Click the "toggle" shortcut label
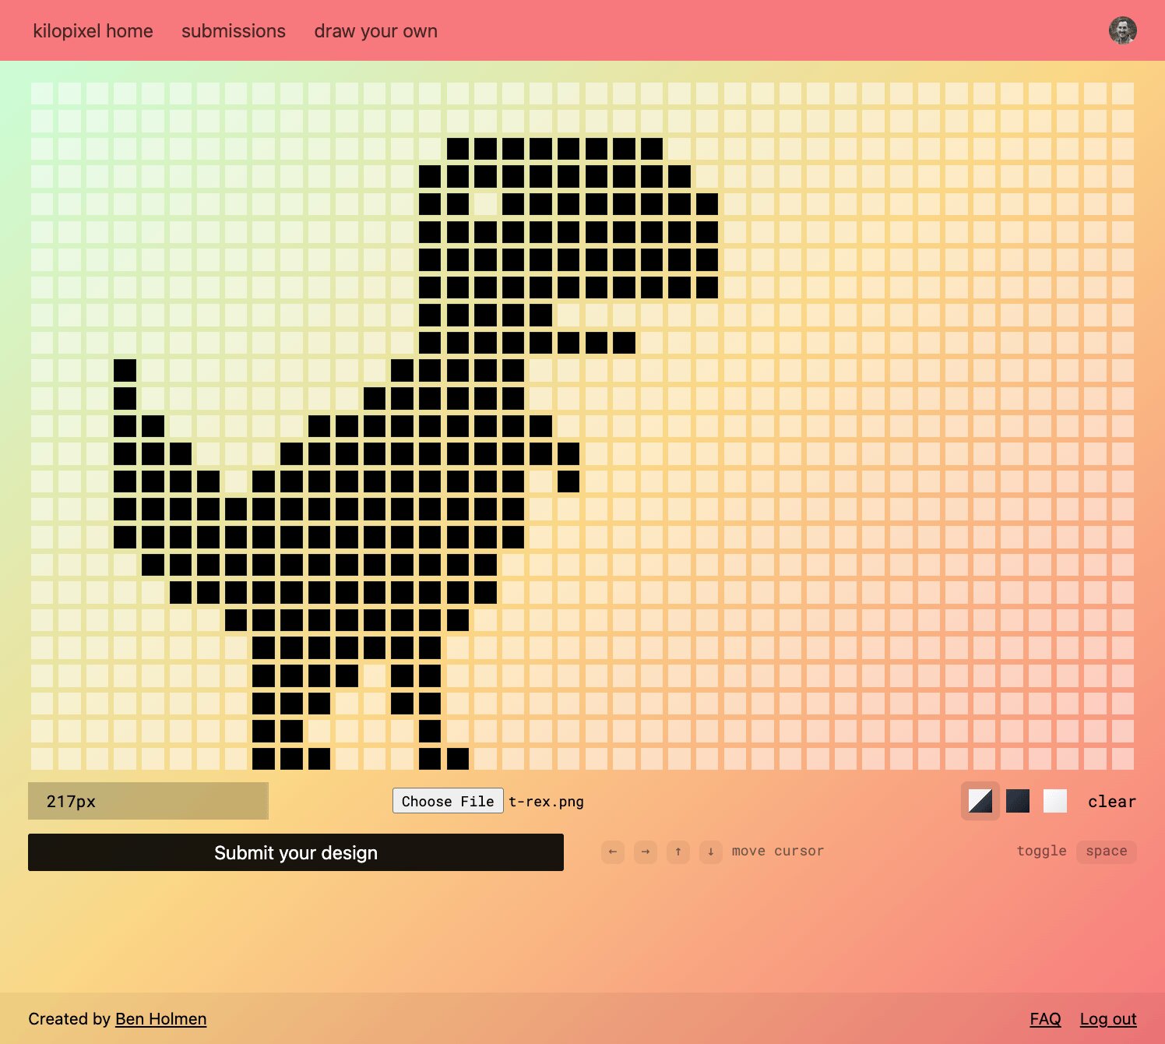 click(x=1041, y=852)
